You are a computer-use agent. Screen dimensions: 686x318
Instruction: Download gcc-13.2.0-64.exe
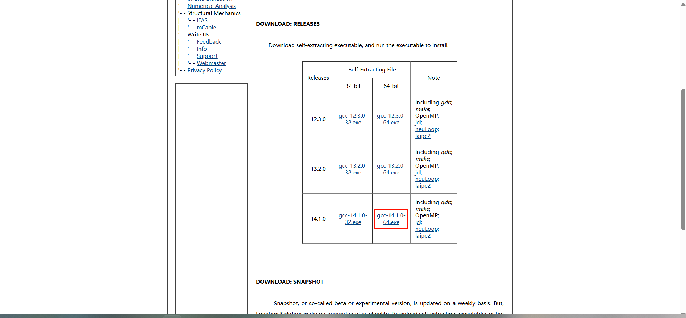[391, 169]
